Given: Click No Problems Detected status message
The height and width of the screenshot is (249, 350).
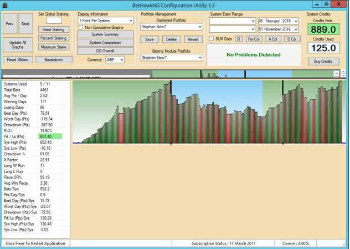Looking at the screenshot, I should (x=254, y=55).
